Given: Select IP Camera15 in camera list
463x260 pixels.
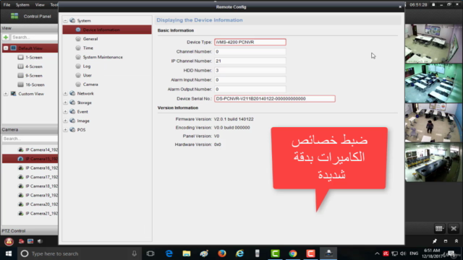Looking at the screenshot, I should (30, 159).
